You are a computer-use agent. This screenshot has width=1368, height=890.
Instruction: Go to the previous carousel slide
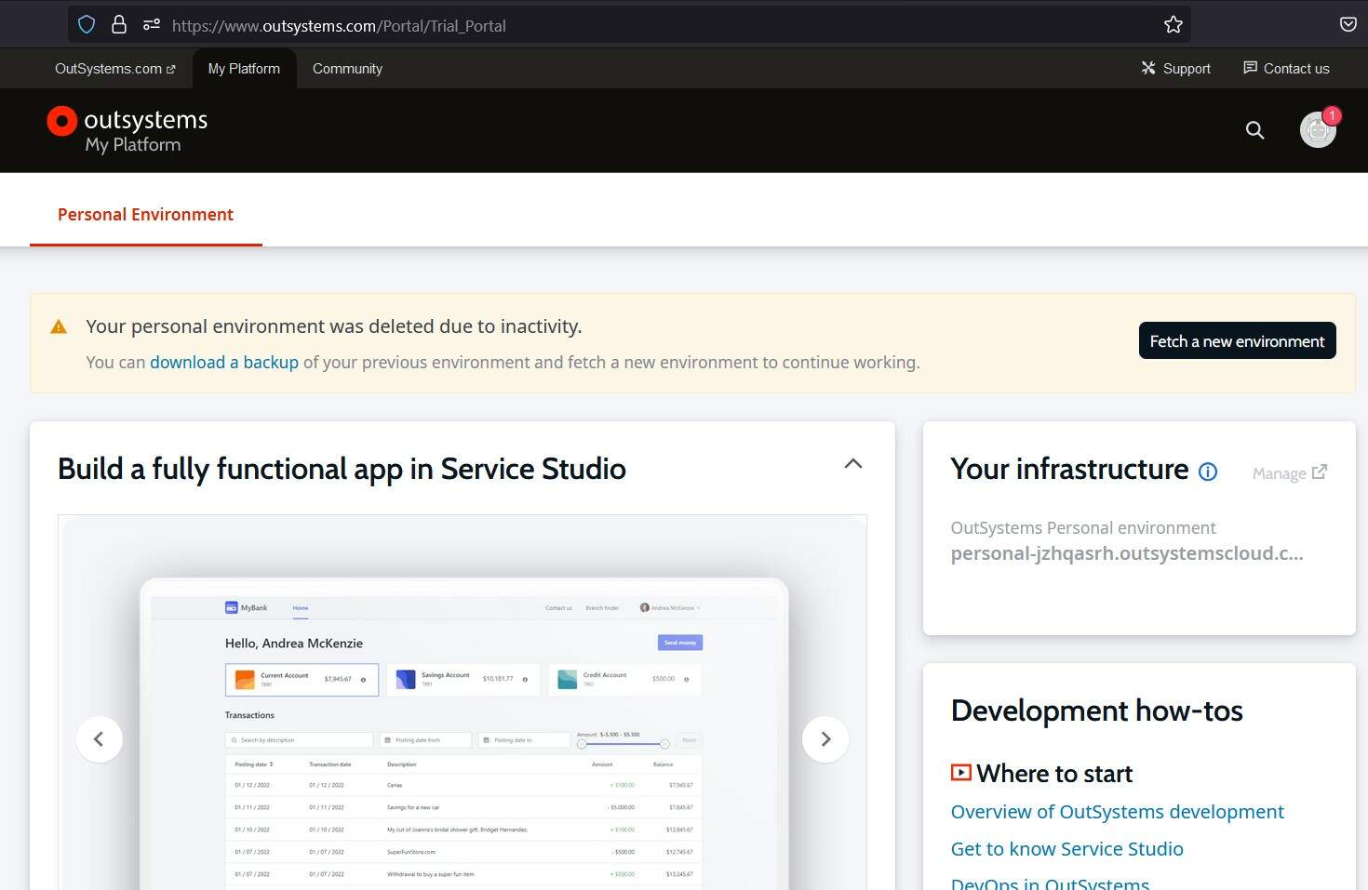pos(100,739)
